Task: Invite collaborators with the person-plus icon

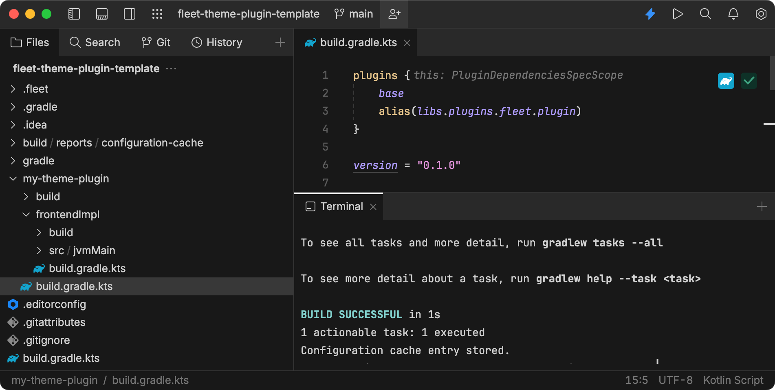Action: pos(394,14)
